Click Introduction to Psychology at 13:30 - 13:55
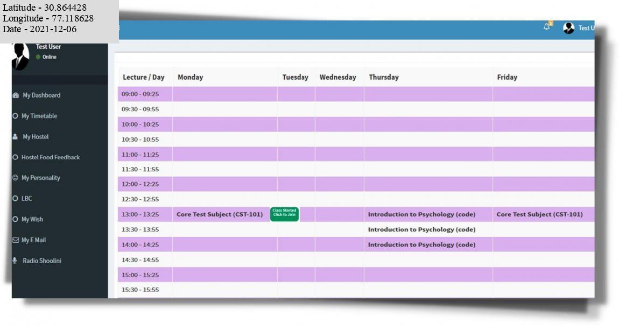 [x=421, y=229]
